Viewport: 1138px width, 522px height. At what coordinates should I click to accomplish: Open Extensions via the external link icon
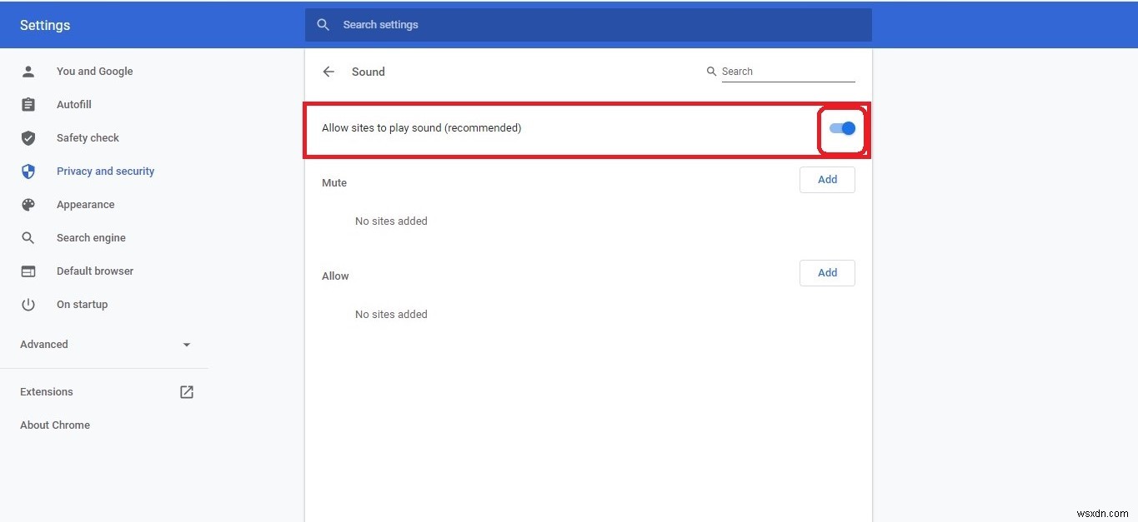tap(187, 391)
